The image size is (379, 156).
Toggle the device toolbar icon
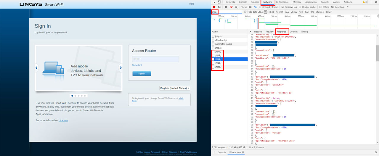(219, 2)
